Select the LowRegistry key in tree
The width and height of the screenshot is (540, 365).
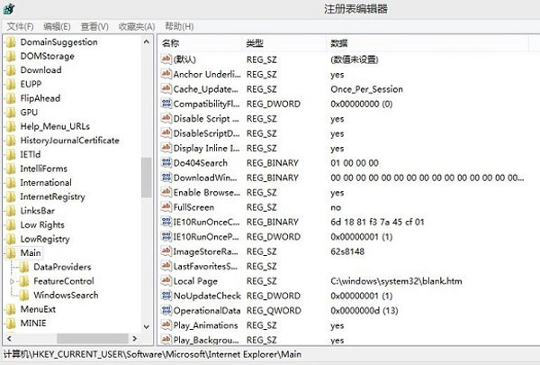pyautogui.click(x=44, y=239)
